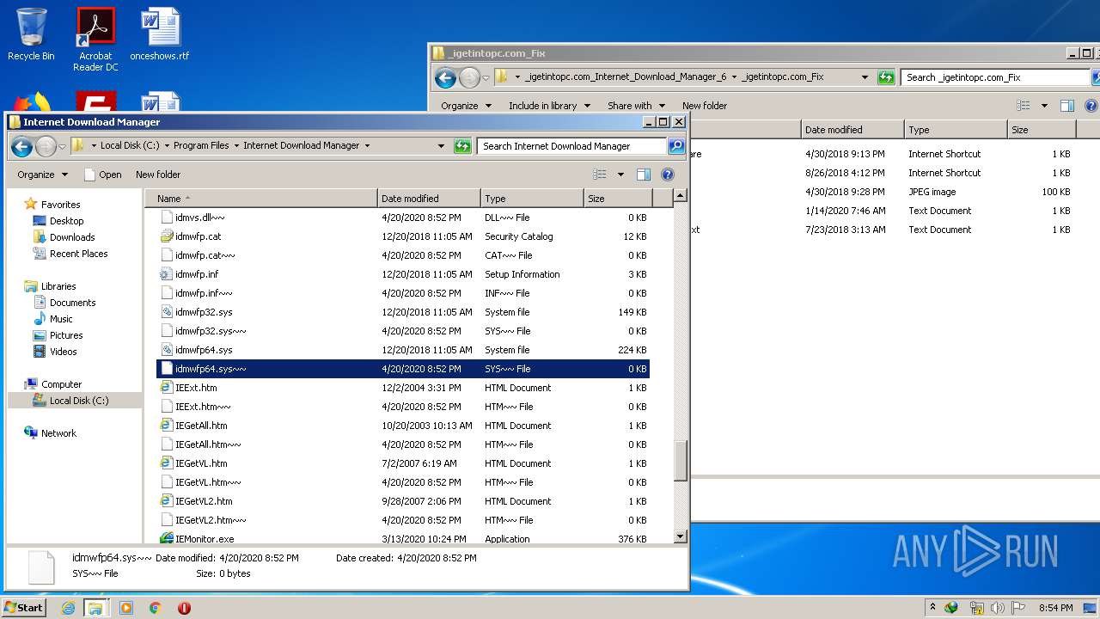Open Internet Explorer from taskbar

click(68, 608)
